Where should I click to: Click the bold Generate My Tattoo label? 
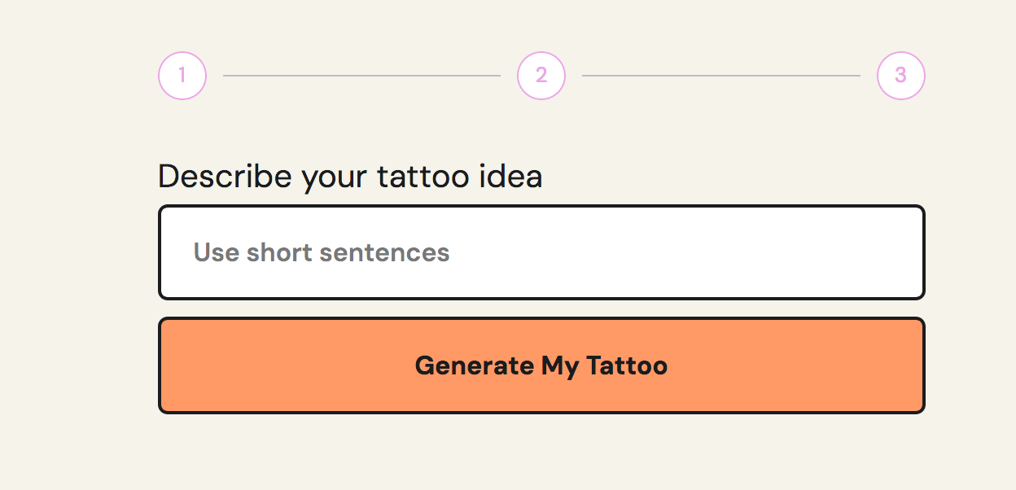click(x=541, y=365)
